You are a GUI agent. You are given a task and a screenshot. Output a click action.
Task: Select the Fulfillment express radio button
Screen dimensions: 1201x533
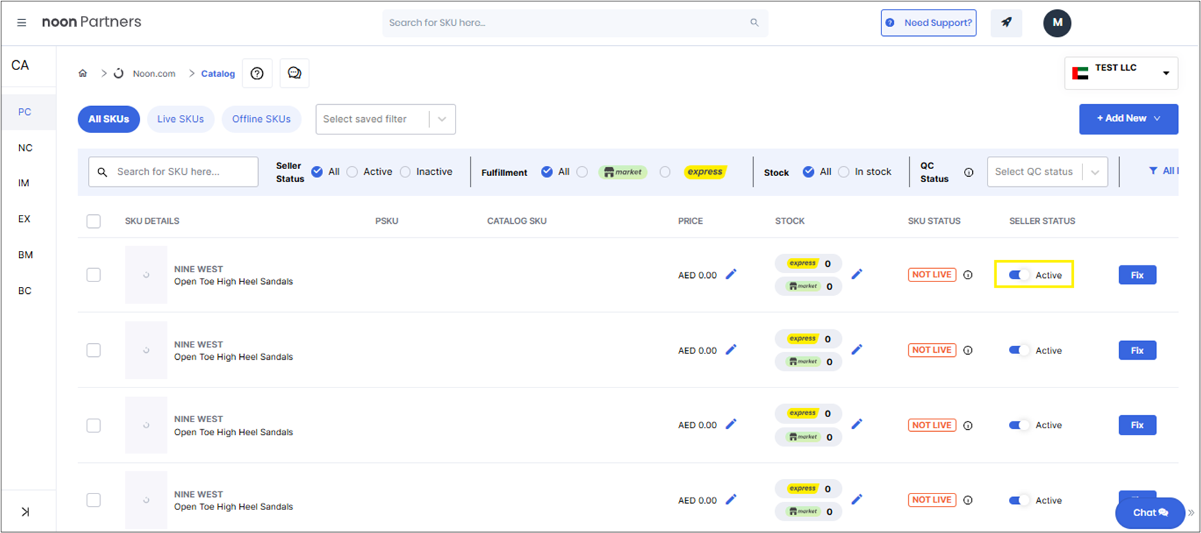(665, 172)
